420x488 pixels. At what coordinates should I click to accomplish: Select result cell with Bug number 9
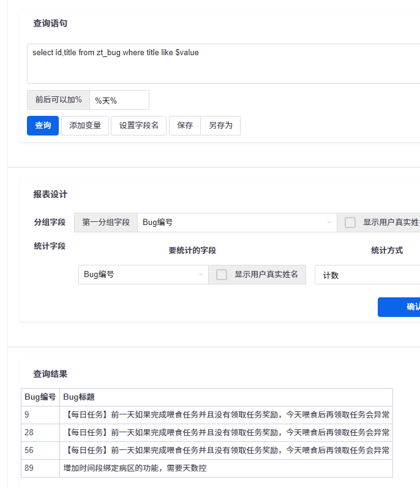40,415
